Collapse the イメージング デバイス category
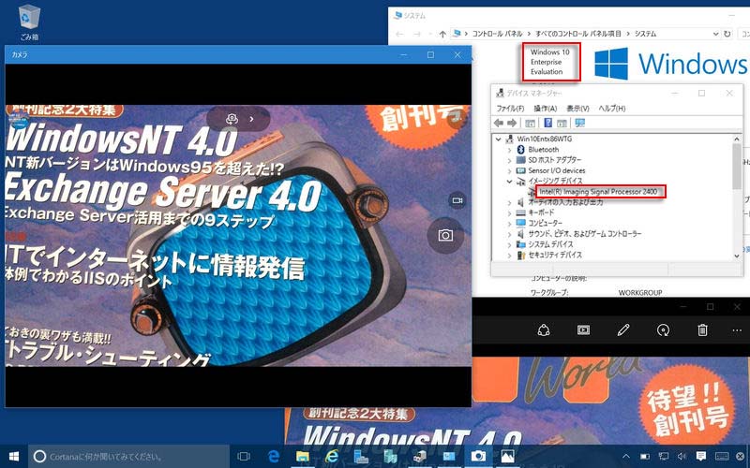750x468 pixels. pos(509,181)
